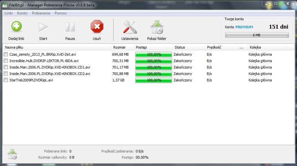
Task: Sort by the Kolejka column header
Action: click(267, 47)
